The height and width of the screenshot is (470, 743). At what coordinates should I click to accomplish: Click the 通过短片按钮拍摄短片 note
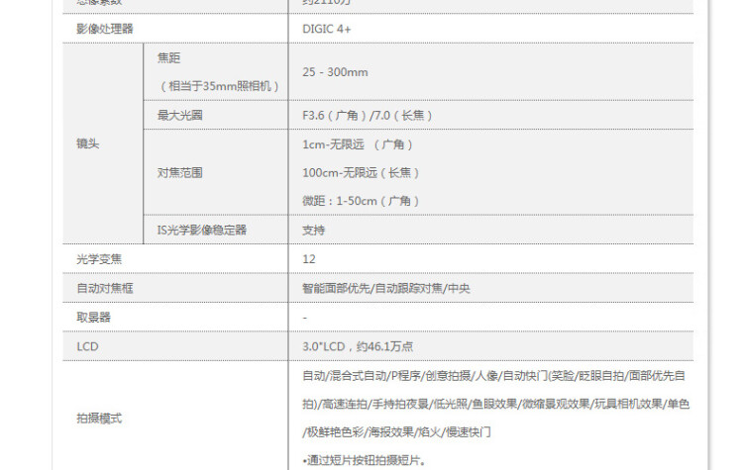(x=364, y=460)
